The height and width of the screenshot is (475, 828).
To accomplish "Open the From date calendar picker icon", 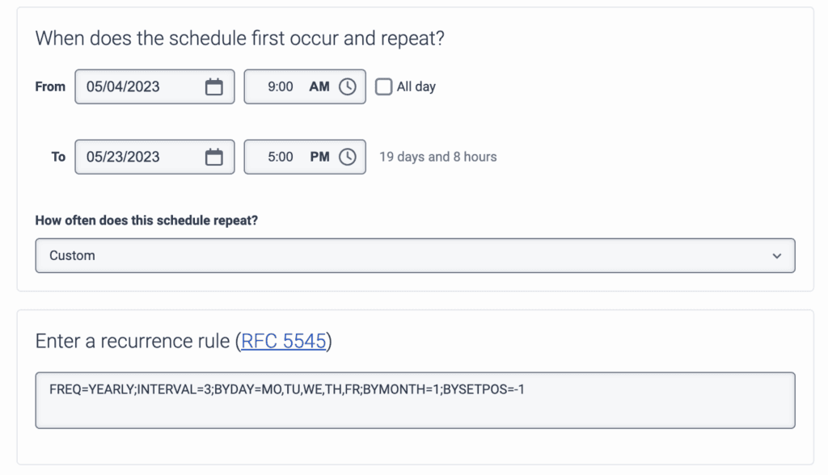I will pos(213,87).
